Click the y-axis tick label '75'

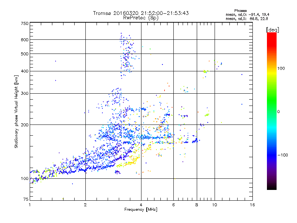(26, 199)
